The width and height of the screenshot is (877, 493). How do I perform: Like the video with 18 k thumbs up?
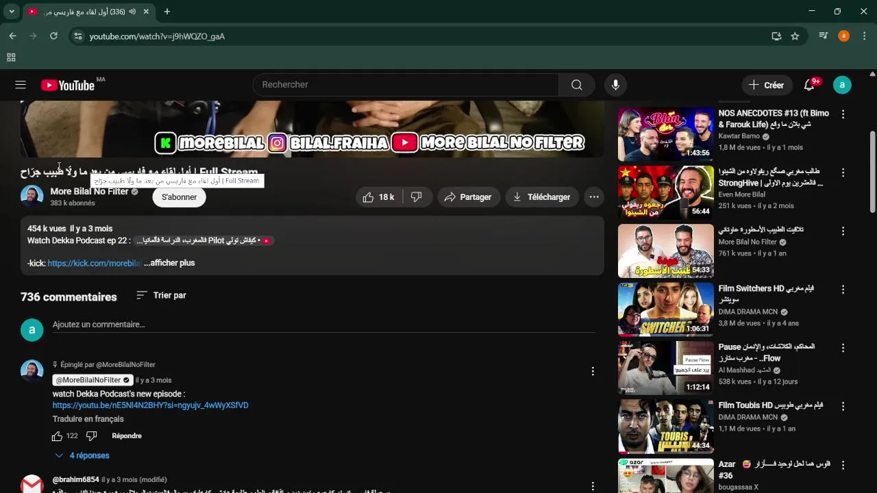(x=378, y=197)
